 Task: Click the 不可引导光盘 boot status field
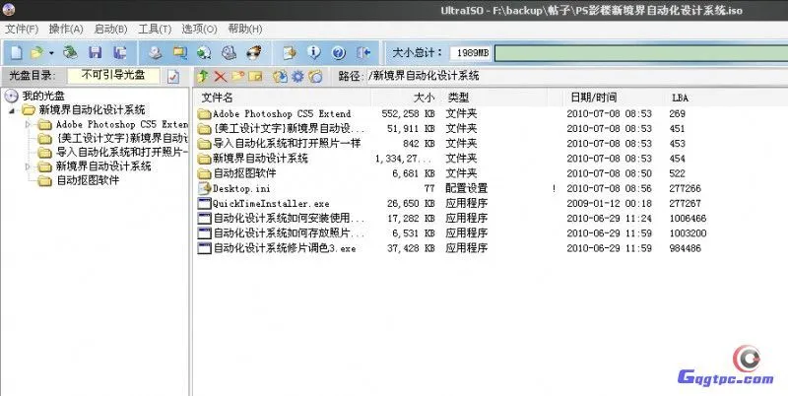113,76
